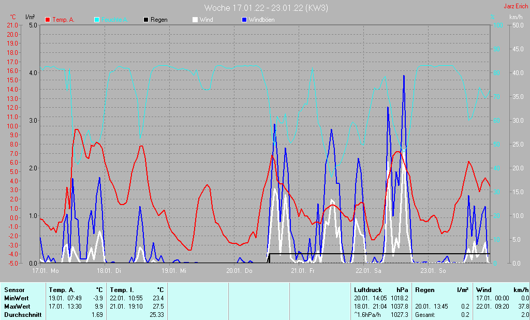
Task: Click the Durchschnitt row label
Action: 22,314
